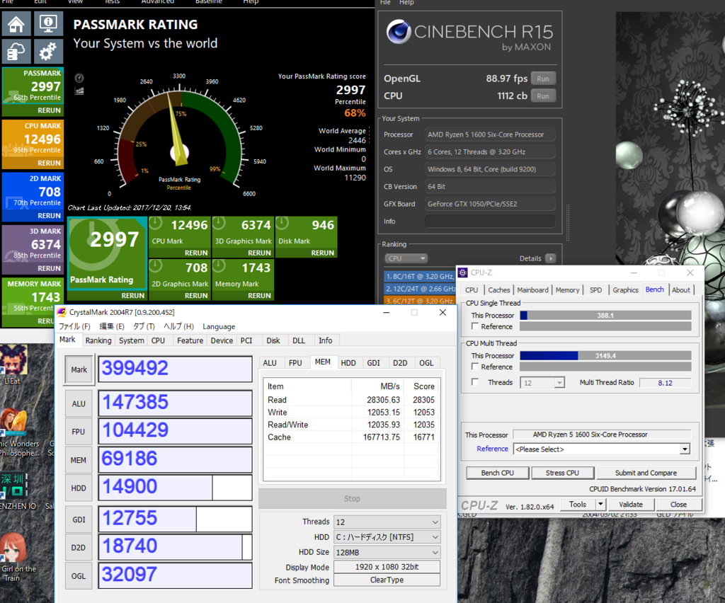Screen dimensions: 725x603
Task: Click the CrystalMark title bar icon
Action: coord(62,312)
